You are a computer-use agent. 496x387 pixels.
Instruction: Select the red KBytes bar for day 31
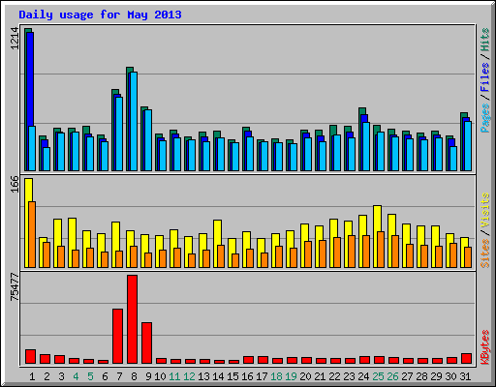point(466,359)
